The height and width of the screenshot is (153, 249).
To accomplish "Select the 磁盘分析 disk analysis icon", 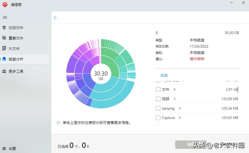I will 4,59.
